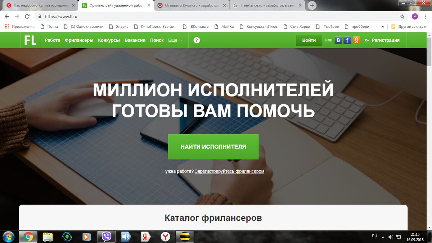Open the Яндекс bookmark
The image size is (432, 243).
118,26
